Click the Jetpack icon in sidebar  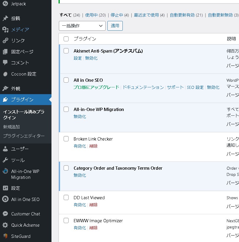[x=5, y=4]
